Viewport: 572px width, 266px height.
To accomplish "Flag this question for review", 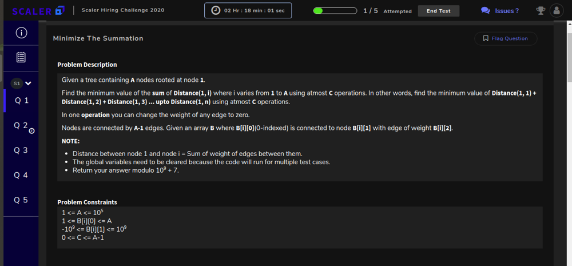I will click(x=506, y=38).
